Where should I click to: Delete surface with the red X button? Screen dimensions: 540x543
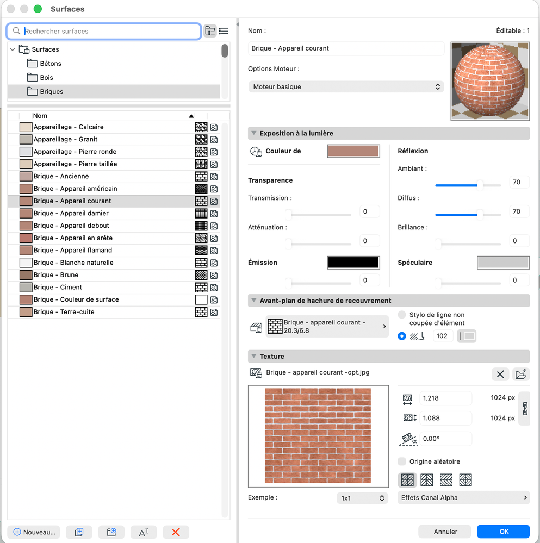coord(176,532)
